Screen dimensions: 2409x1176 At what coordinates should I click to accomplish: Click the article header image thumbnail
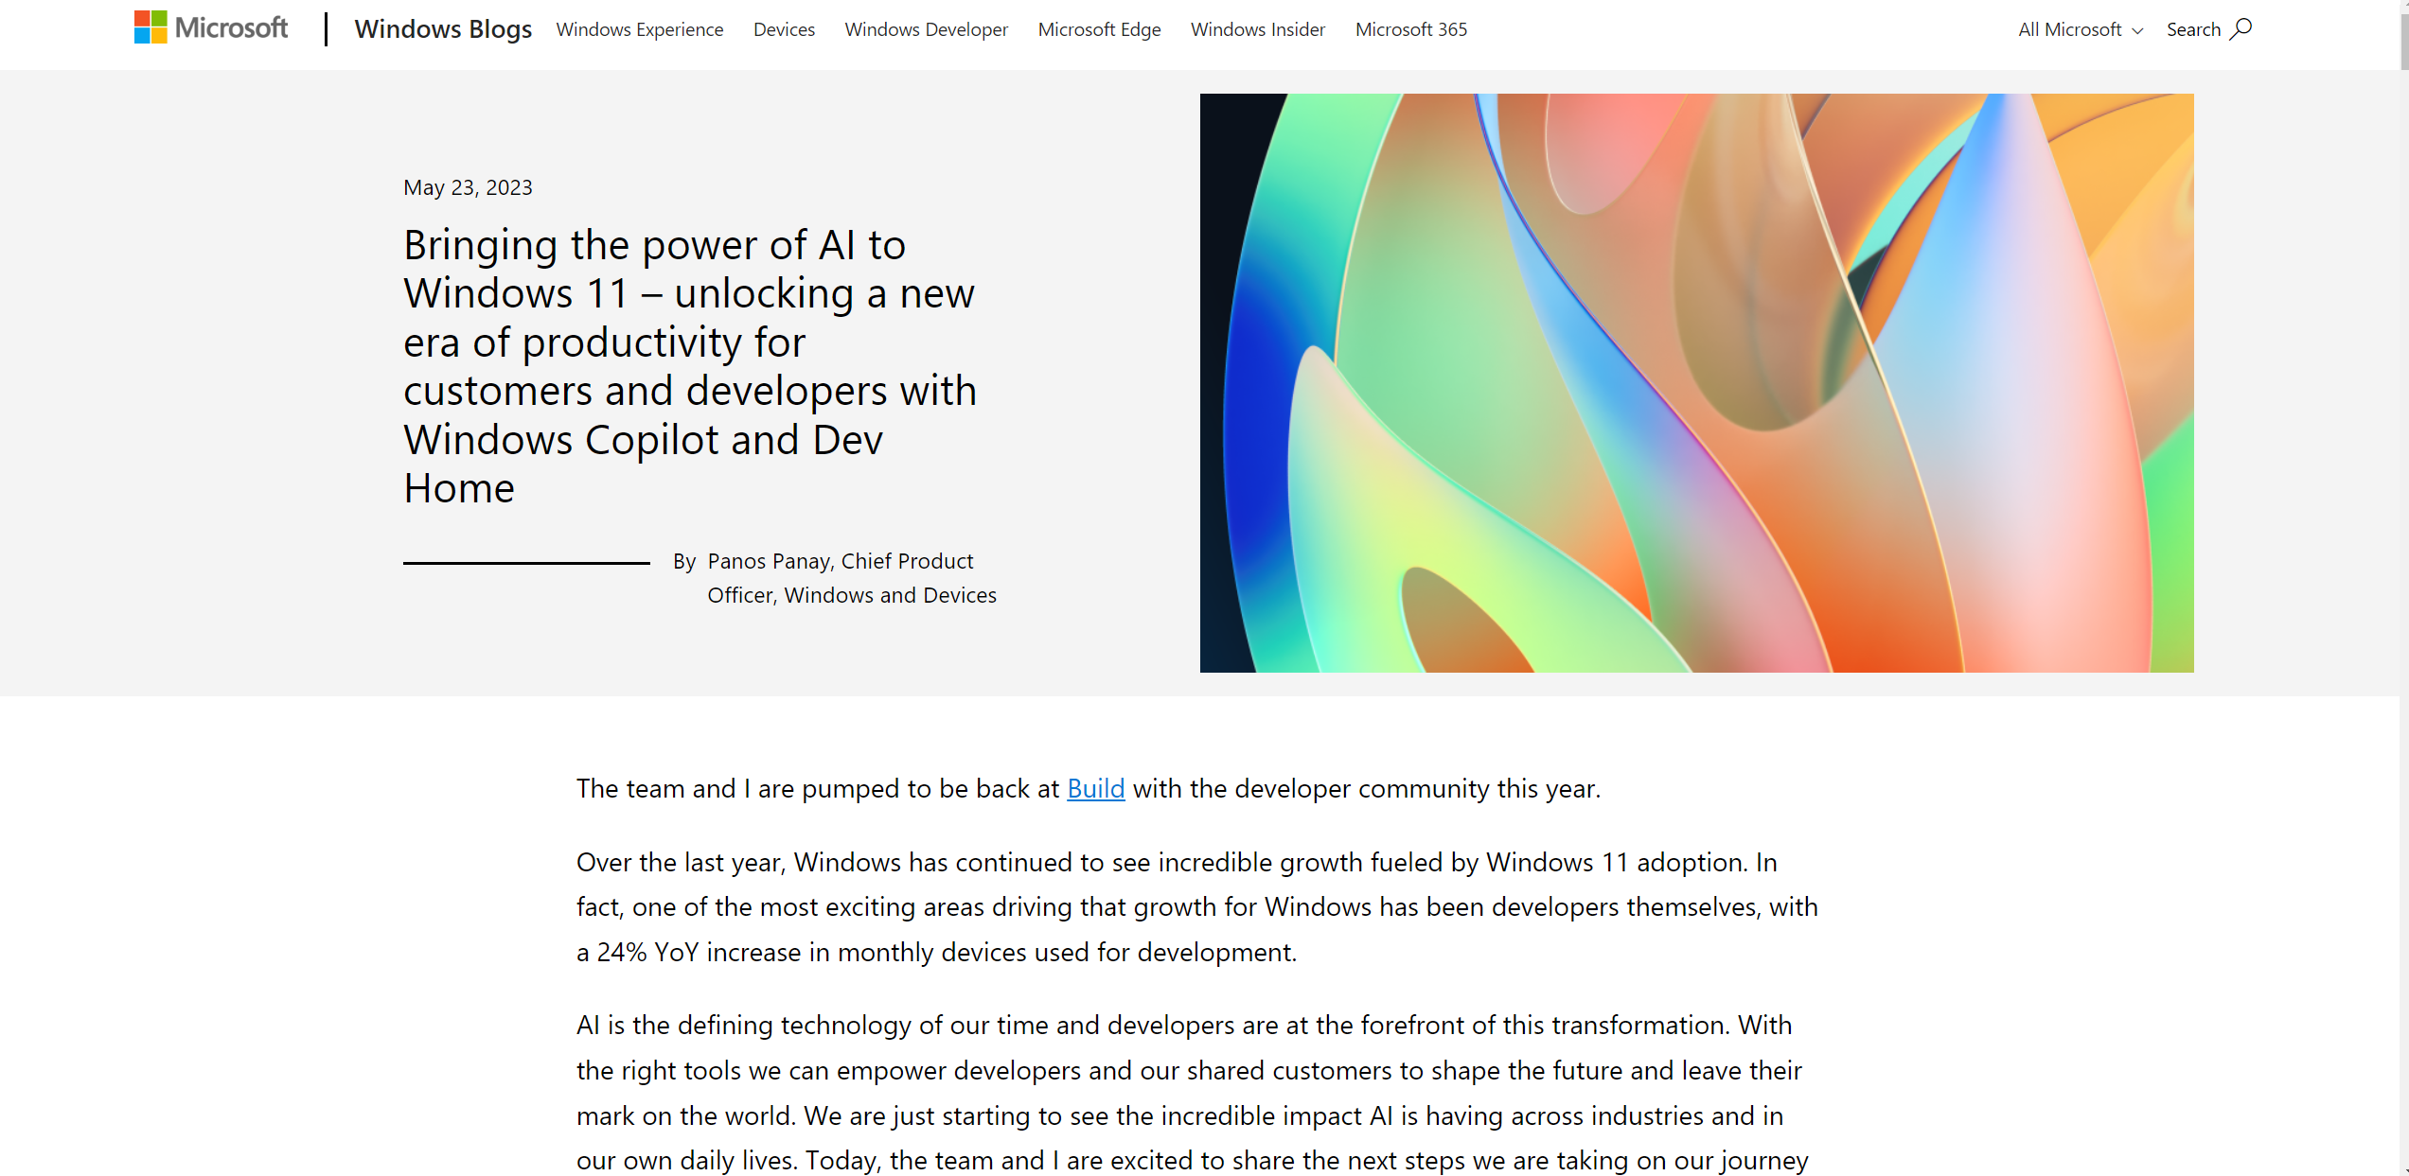pos(1698,382)
